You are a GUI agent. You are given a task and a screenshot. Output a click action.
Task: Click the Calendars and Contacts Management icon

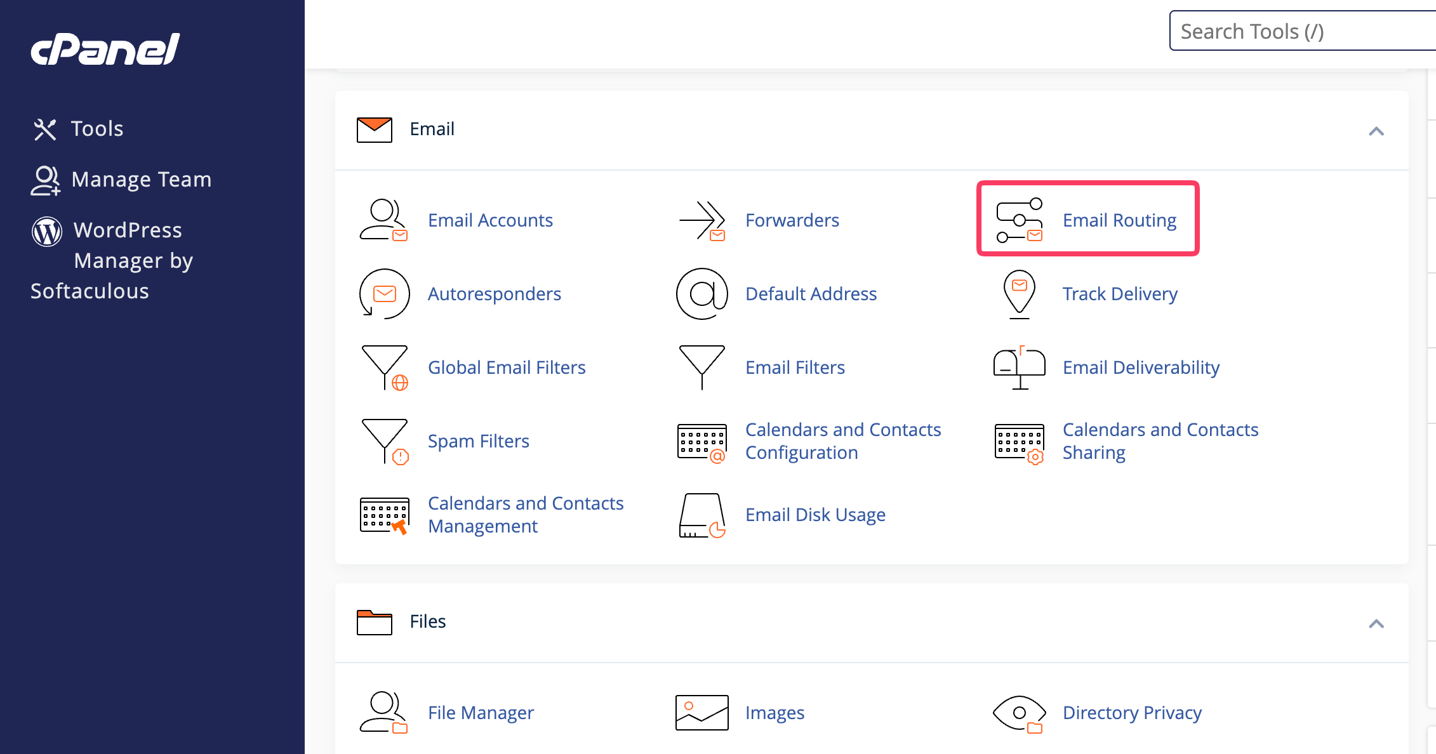[384, 515]
